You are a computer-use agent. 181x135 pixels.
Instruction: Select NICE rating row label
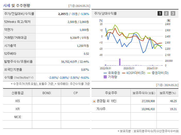click(18, 117)
